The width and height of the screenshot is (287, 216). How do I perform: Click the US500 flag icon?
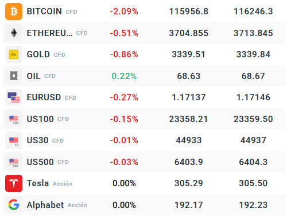pos(14,162)
